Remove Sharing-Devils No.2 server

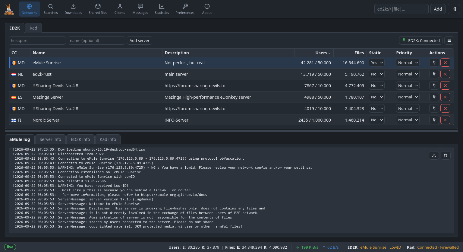click(x=445, y=109)
